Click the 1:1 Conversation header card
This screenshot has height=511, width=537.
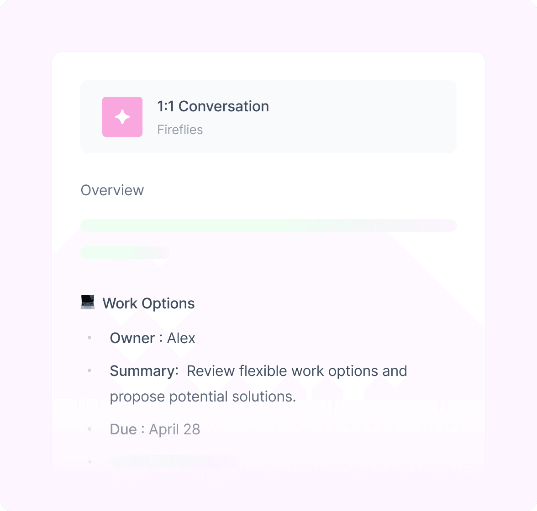[x=268, y=117]
